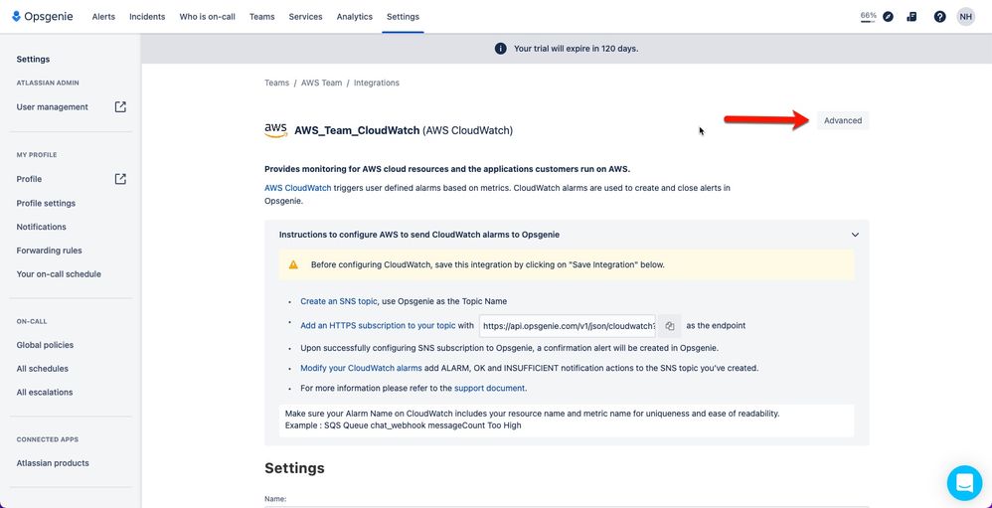Go to Integrations breadcrumb
The width and height of the screenshot is (992, 508).
point(377,83)
